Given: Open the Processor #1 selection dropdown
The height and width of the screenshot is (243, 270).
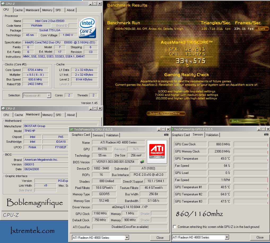Looking at the screenshot, I should click(x=49, y=95).
